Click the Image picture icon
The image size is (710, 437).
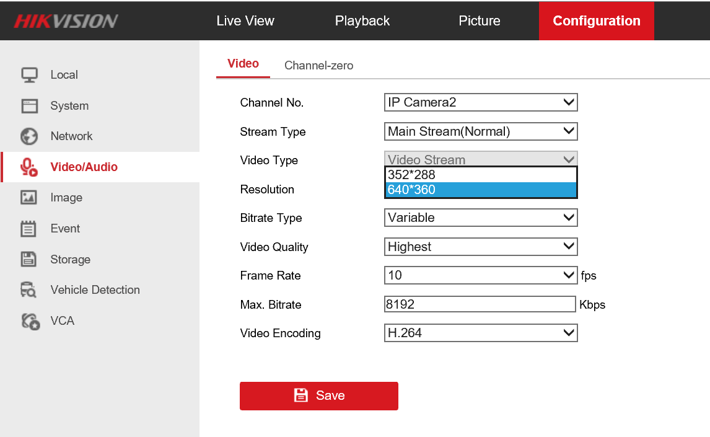click(29, 198)
